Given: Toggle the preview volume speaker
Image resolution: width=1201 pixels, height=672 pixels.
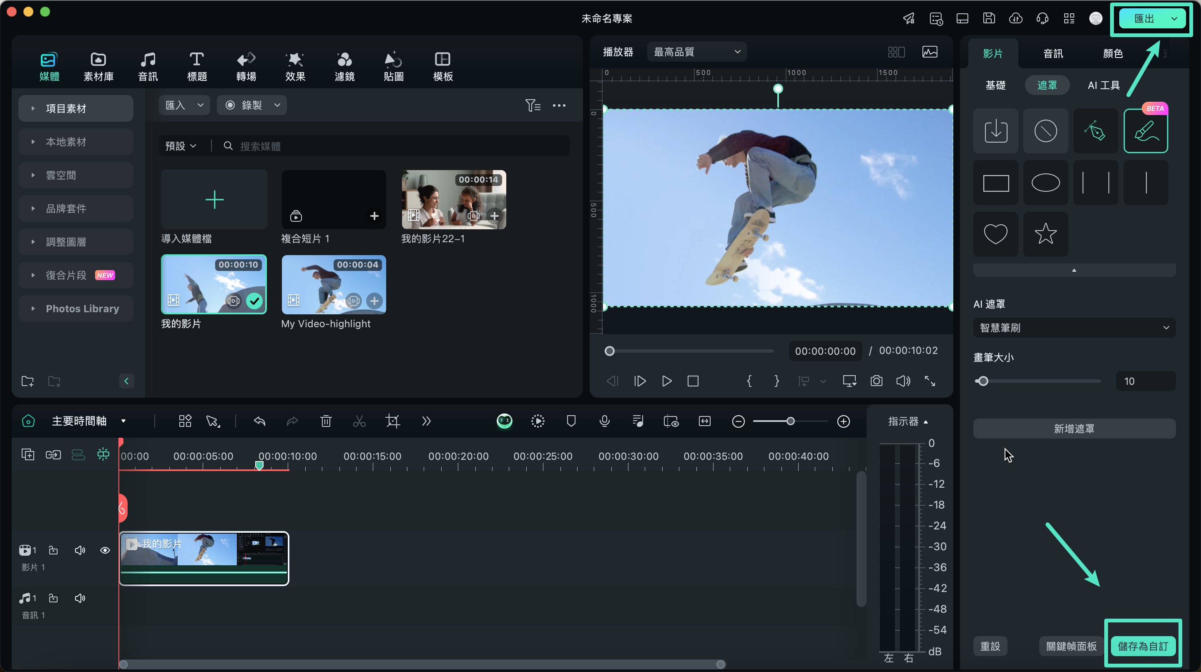Looking at the screenshot, I should 903,381.
